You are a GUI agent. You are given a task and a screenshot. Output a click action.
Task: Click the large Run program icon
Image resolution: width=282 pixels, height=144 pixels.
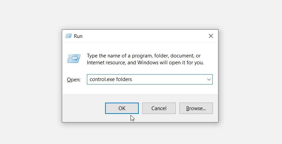pyautogui.click(x=74, y=58)
